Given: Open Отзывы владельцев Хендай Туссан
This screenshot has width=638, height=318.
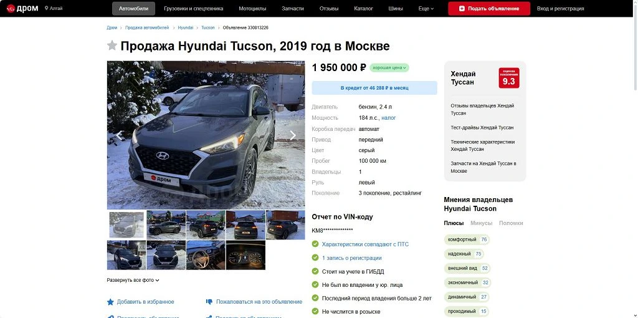Looking at the screenshot, I should click(x=483, y=109).
